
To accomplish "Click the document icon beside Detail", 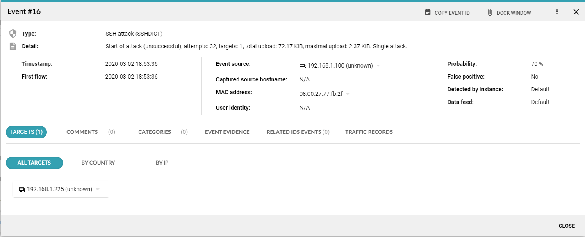I will (x=13, y=46).
